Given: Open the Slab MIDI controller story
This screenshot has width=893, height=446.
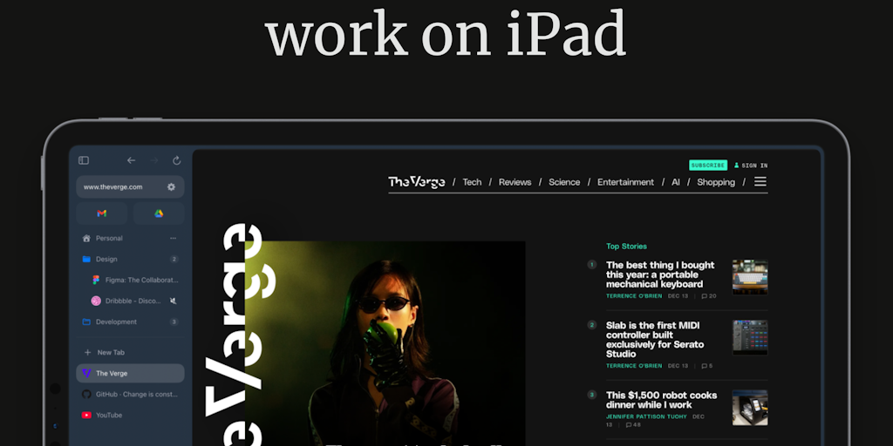Looking at the screenshot, I should 655,340.
